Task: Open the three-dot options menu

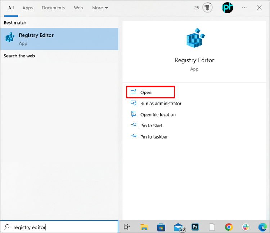Action: (x=245, y=8)
